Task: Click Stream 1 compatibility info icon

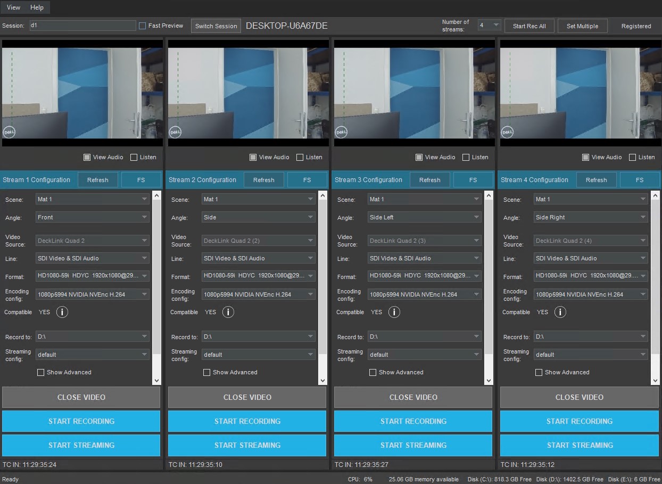Action: (62, 312)
